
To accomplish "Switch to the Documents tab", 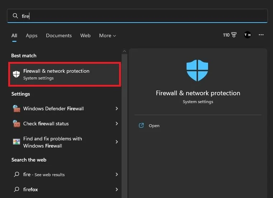I will pyautogui.click(x=59, y=36).
